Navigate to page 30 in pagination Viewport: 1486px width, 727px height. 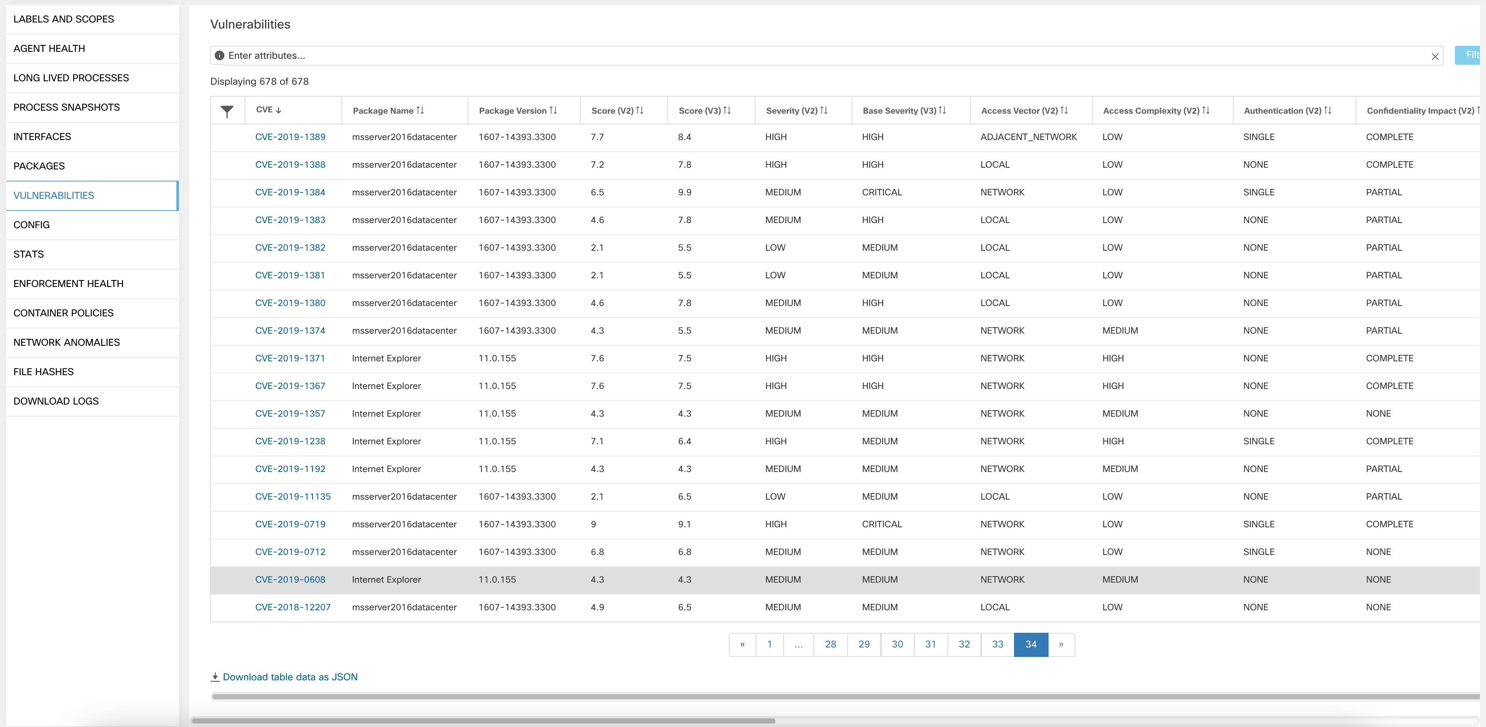tap(896, 644)
